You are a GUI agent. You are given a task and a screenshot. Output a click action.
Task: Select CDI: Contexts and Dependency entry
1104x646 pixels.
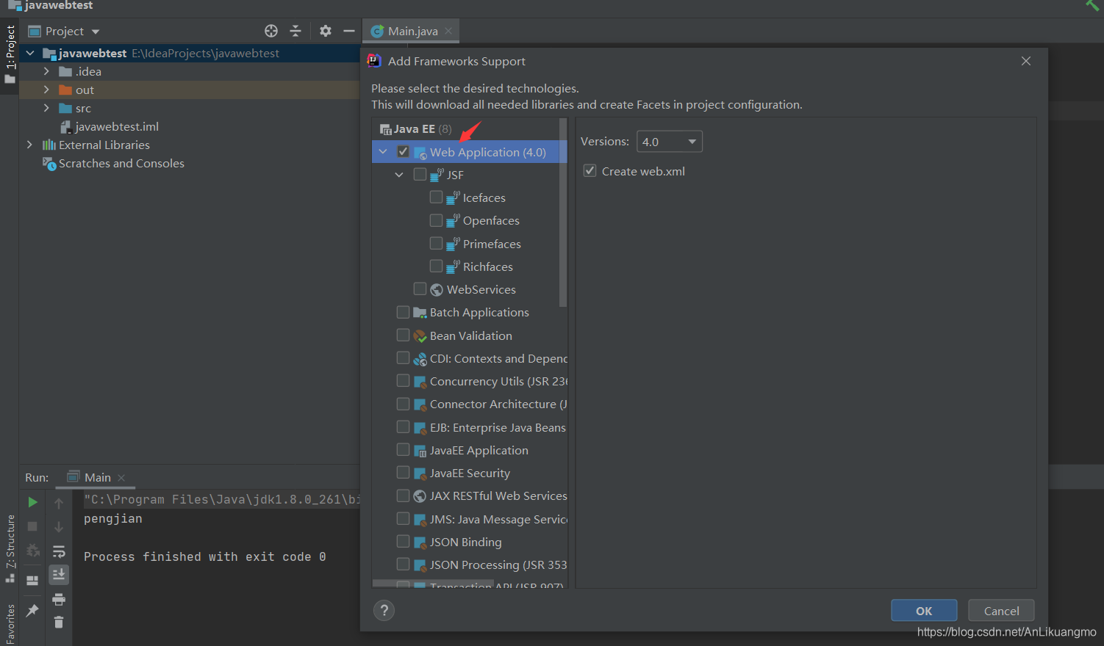click(498, 358)
